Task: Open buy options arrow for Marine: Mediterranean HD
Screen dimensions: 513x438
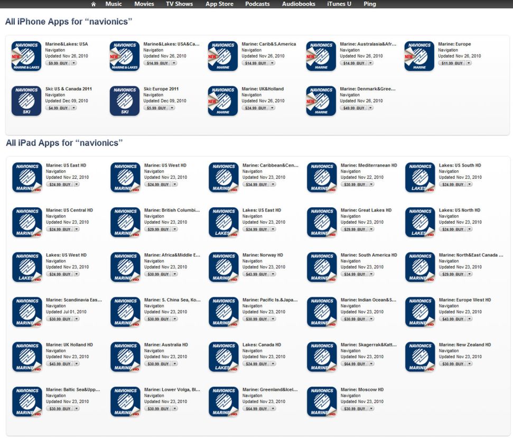Action: [x=371, y=184]
